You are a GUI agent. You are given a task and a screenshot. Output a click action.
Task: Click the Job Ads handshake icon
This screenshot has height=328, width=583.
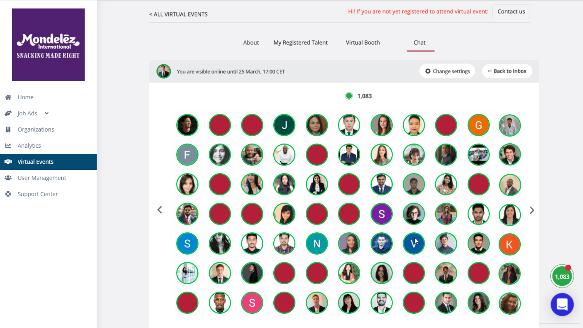pyautogui.click(x=8, y=113)
